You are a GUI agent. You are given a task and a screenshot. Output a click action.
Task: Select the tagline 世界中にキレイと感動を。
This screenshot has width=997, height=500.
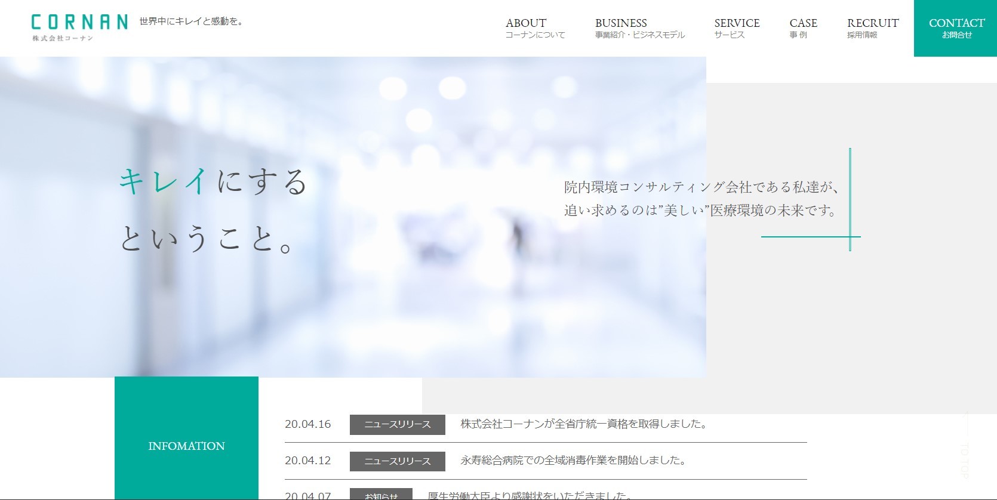click(x=191, y=21)
